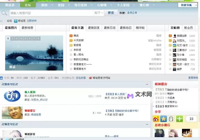Click the Weibo icon beside 释延君官方网站
Screen dimensions: 200x140
(x=91, y=78)
